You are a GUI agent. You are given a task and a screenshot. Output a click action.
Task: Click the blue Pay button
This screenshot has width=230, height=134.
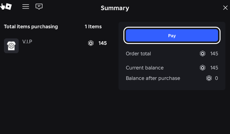point(172,35)
